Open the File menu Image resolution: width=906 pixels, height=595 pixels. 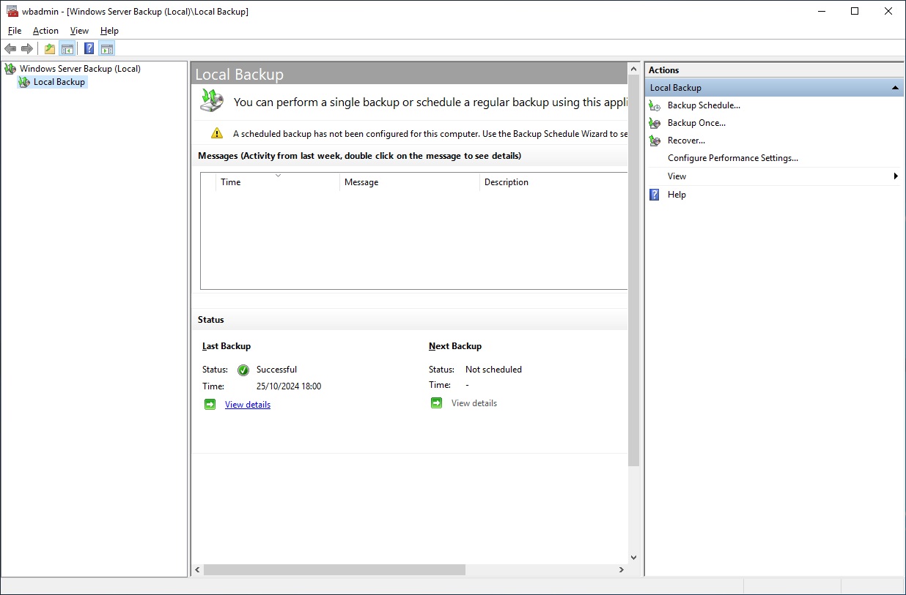15,31
